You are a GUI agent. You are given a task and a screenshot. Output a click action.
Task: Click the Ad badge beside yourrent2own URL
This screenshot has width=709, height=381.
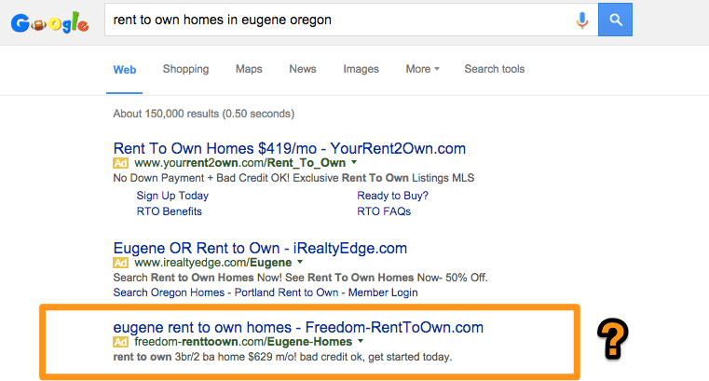120,163
